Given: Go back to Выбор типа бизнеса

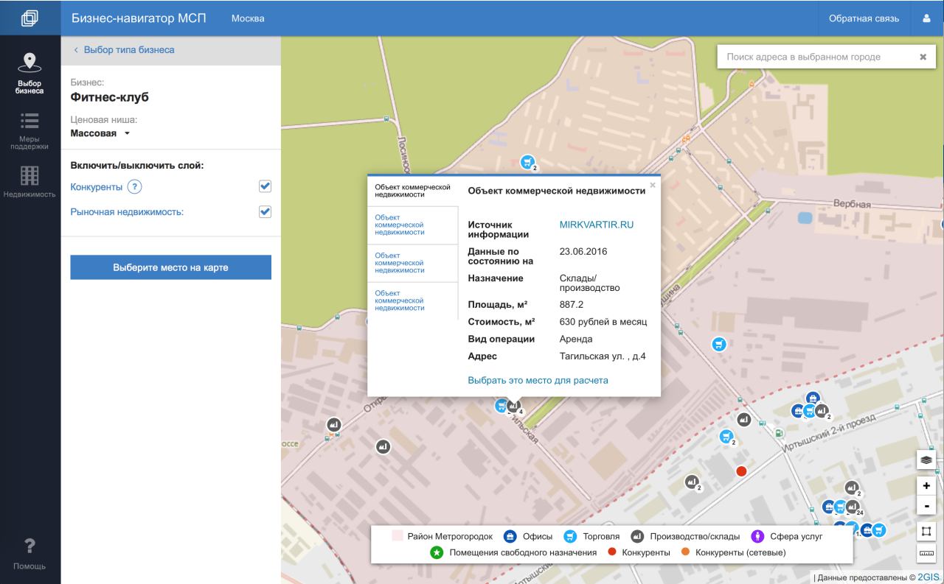Looking at the screenshot, I should tap(124, 50).
